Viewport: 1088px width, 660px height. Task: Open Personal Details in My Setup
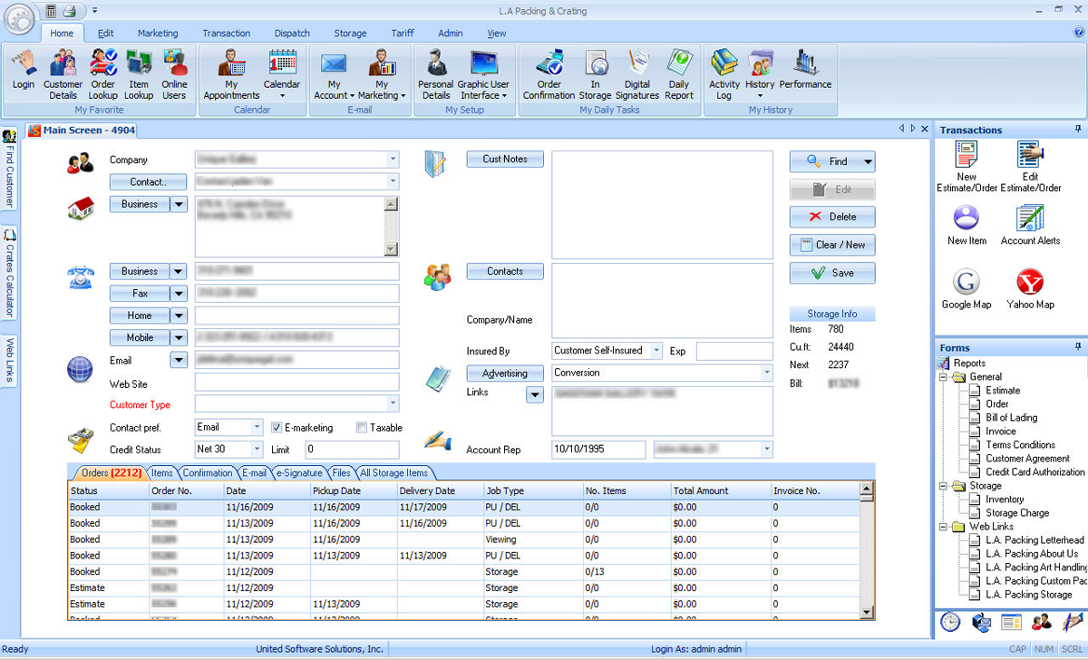click(436, 74)
